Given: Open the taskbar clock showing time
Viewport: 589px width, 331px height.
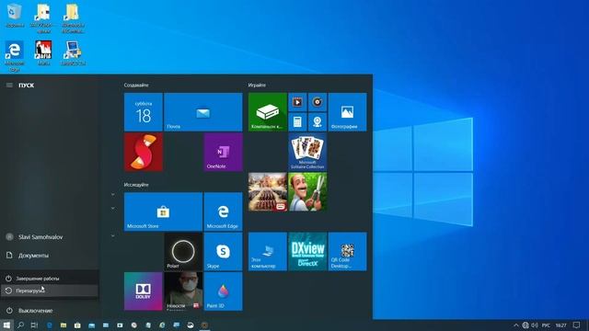Looking at the screenshot, I should [560, 325].
